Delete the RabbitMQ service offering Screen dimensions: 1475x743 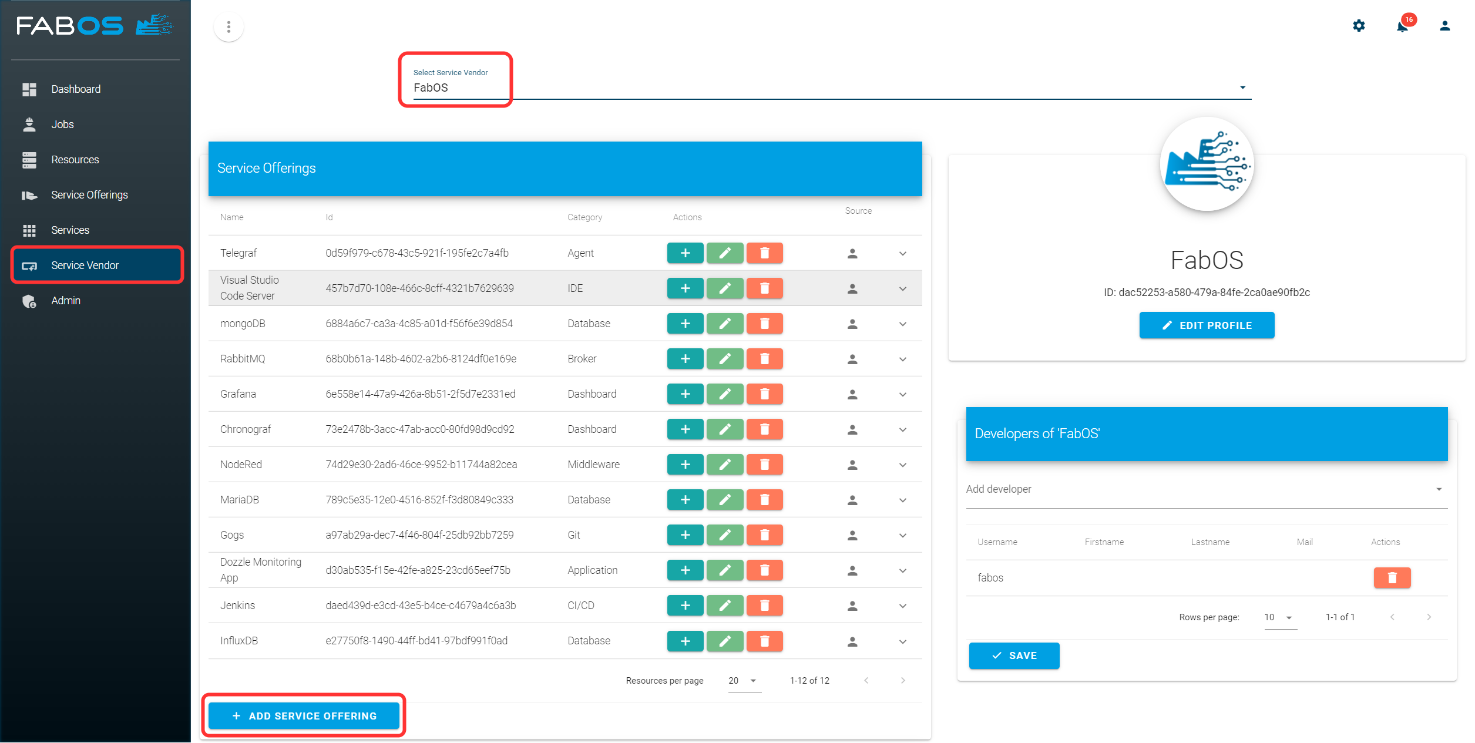pyautogui.click(x=764, y=359)
